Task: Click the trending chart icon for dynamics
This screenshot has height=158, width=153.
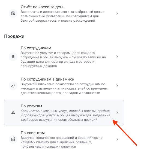Action: (x=13, y=86)
